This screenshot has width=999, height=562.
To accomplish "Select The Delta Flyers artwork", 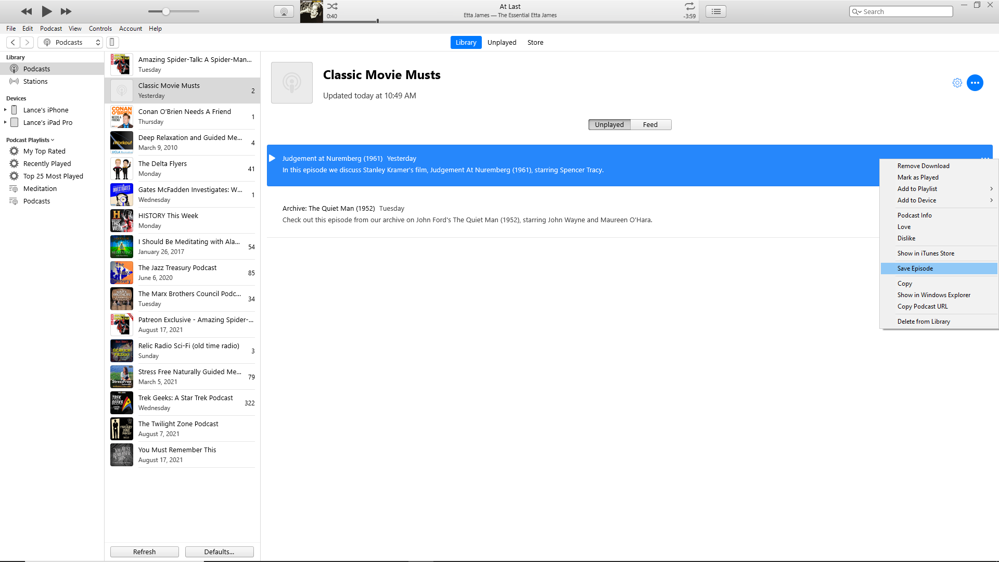I will [122, 169].
